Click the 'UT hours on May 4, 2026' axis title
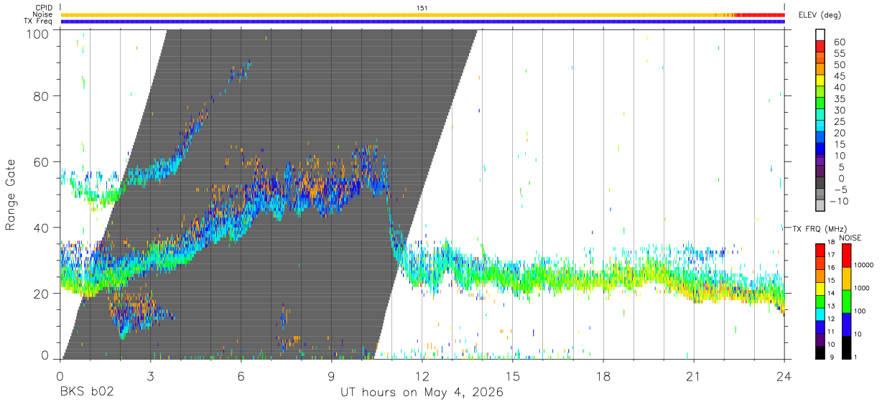 tap(422, 393)
